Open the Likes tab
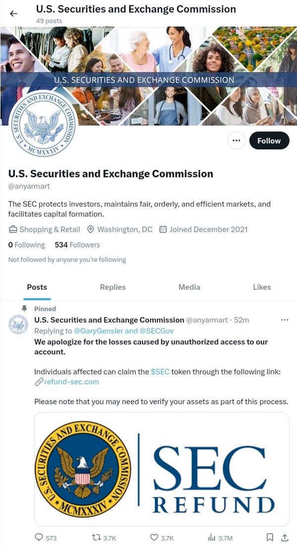This screenshot has width=297, height=547. pos(262,287)
